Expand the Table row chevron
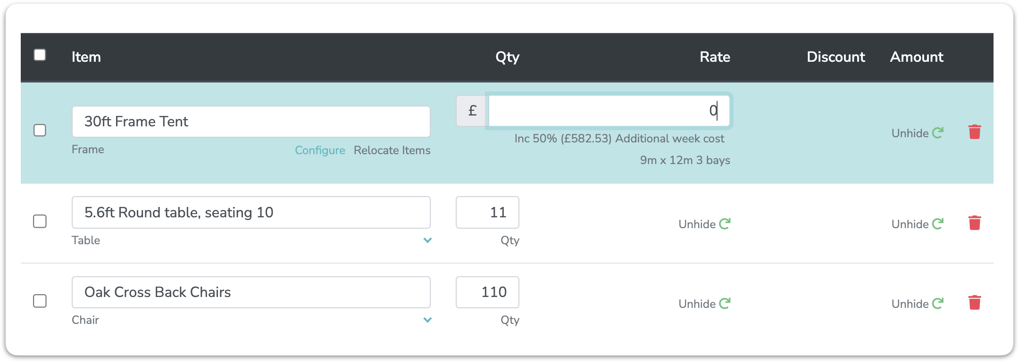Viewport: 1019px width, 363px height. (x=427, y=240)
